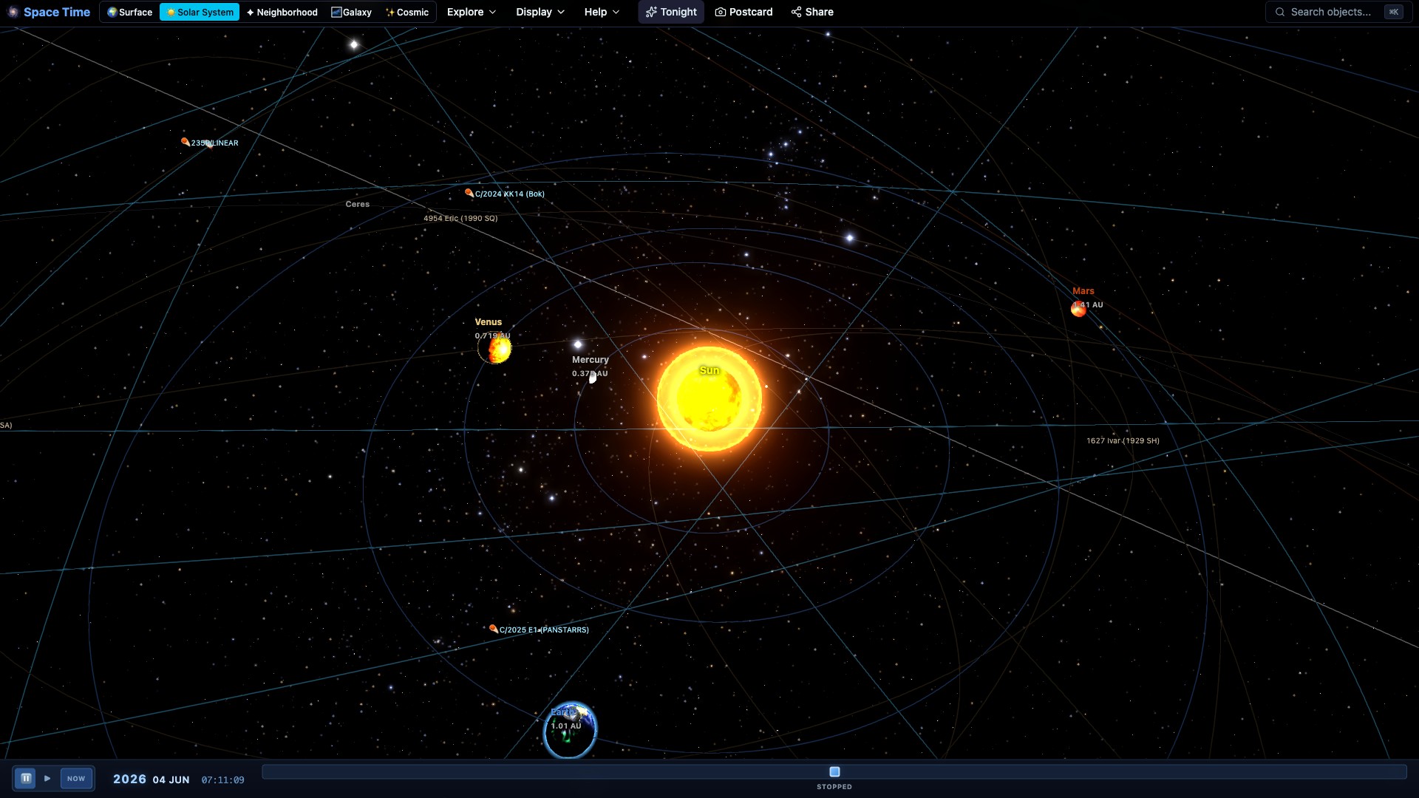The image size is (1419, 798).
Task: Click the 2026 year readout
Action: 129,779
